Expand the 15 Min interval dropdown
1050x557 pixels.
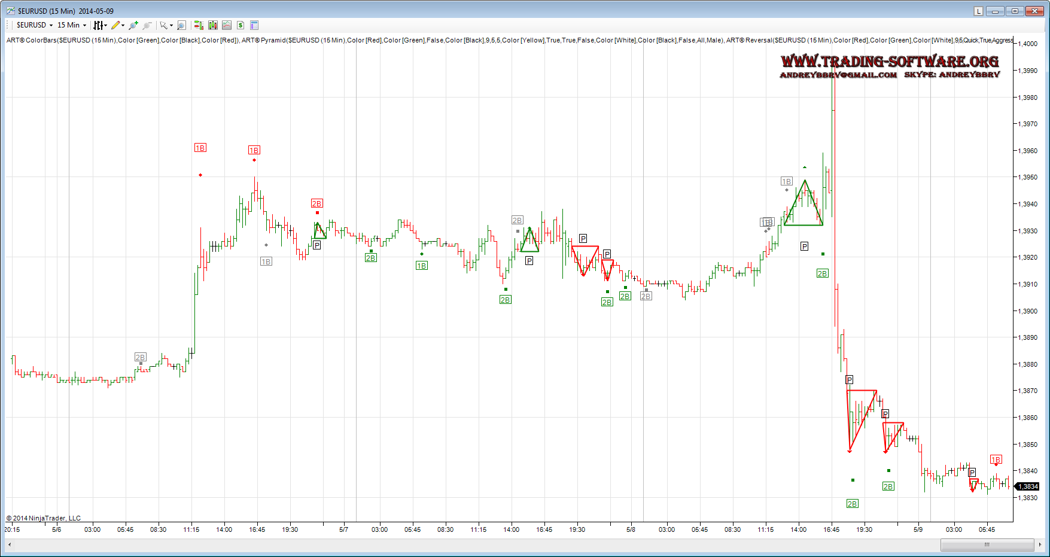pyautogui.click(x=72, y=25)
